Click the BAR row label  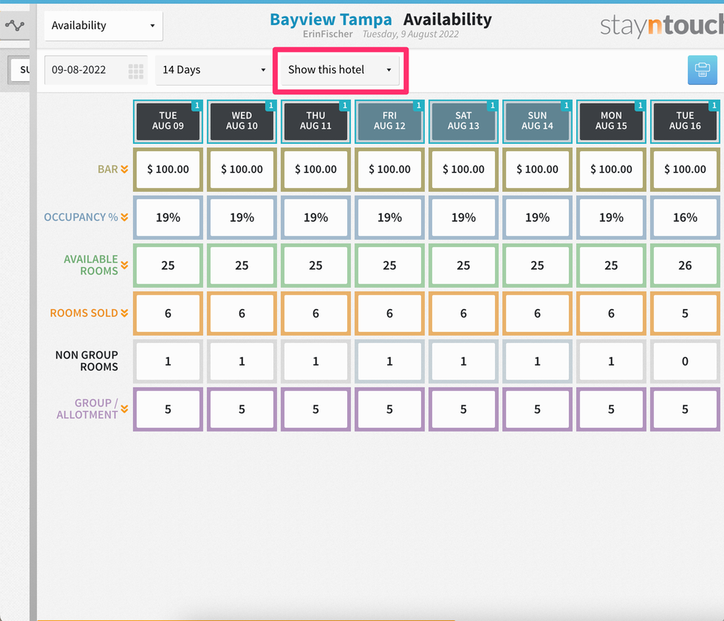click(x=108, y=169)
